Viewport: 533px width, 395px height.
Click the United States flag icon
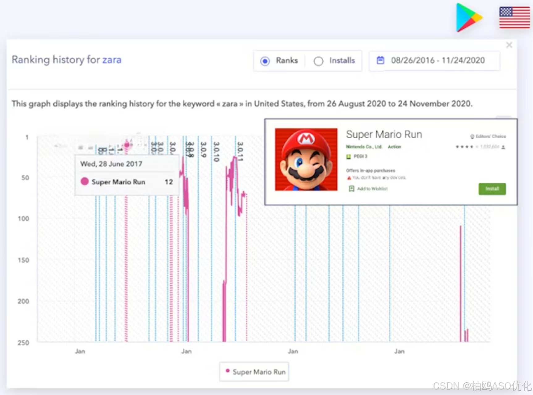point(514,18)
